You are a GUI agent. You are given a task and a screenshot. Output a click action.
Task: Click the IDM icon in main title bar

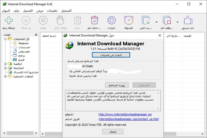coord(4,4)
